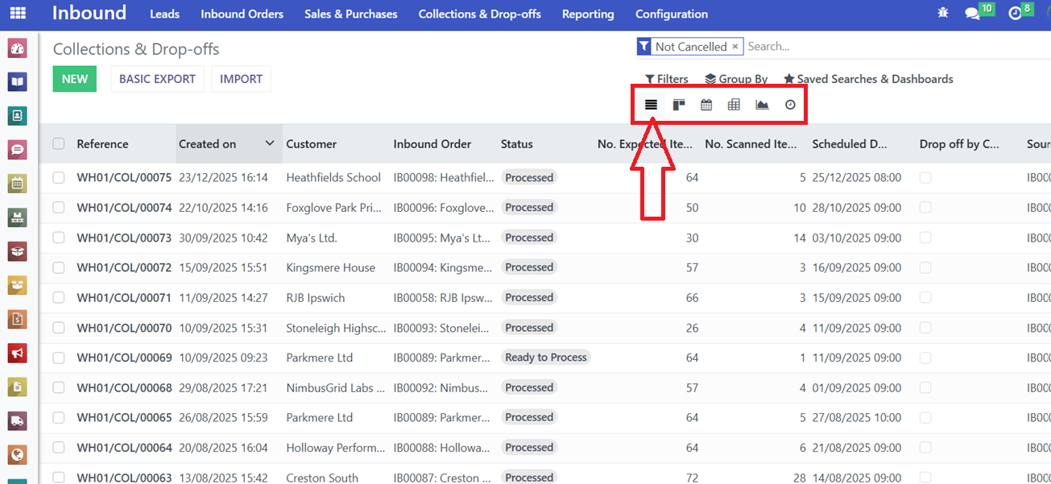Image resolution: width=1051 pixels, height=484 pixels.
Task: Switch to the Kanban view icon
Action: click(679, 105)
